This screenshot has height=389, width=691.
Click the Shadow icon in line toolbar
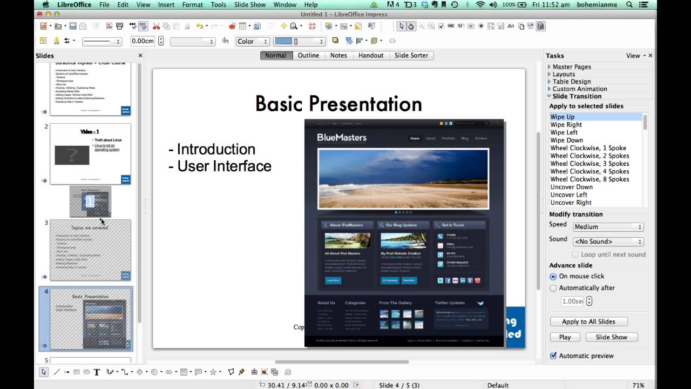(x=335, y=41)
